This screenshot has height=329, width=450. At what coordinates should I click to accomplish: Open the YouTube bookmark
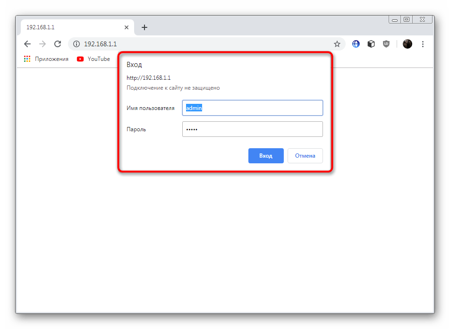(x=93, y=59)
